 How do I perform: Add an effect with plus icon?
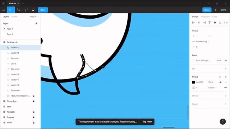pyautogui.click(x=226, y=96)
